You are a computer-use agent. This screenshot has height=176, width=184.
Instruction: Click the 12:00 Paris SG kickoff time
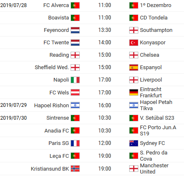[x=105, y=143]
